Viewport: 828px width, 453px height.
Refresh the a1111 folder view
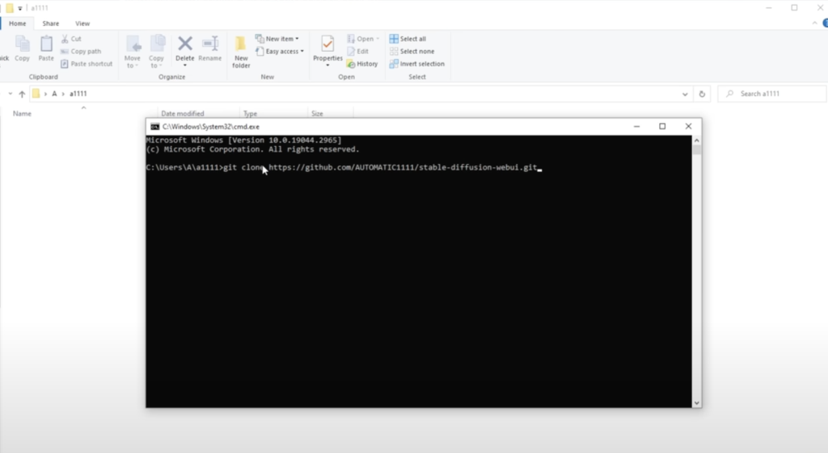(702, 94)
